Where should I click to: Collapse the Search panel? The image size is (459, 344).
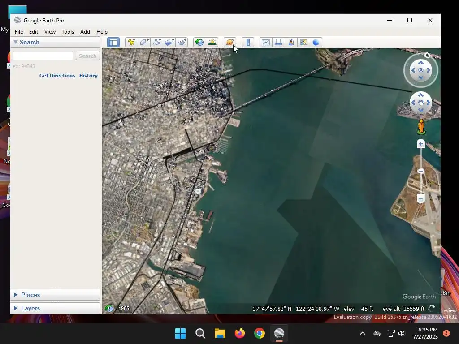(16, 42)
